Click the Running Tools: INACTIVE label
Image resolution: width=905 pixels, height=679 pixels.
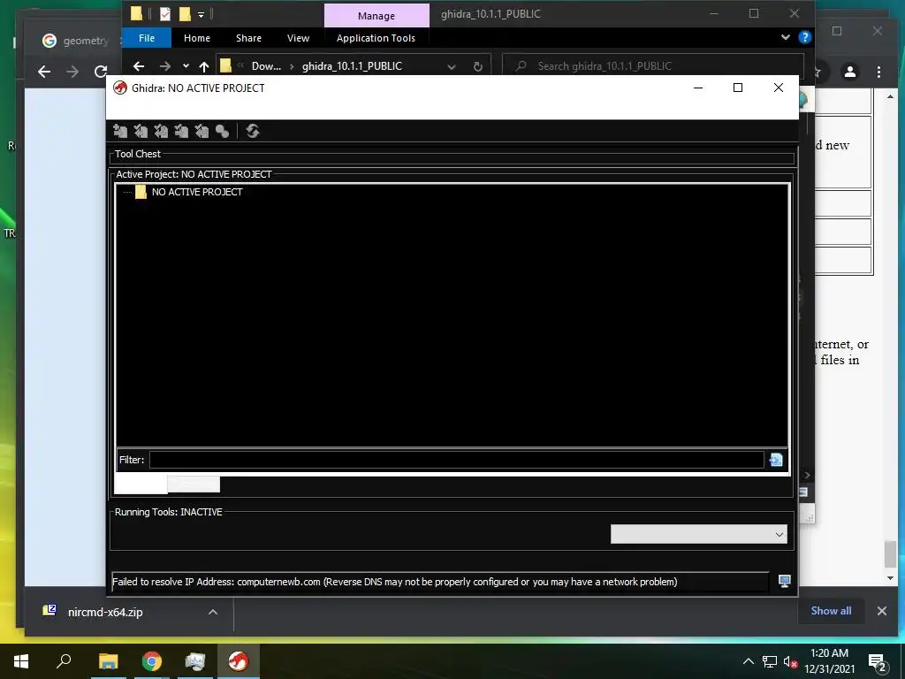pos(168,512)
